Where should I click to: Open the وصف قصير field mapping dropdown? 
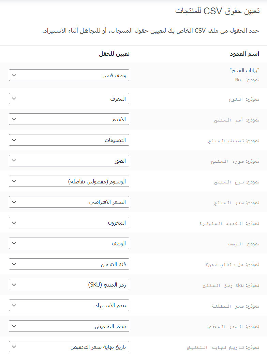pyautogui.click(x=69, y=75)
